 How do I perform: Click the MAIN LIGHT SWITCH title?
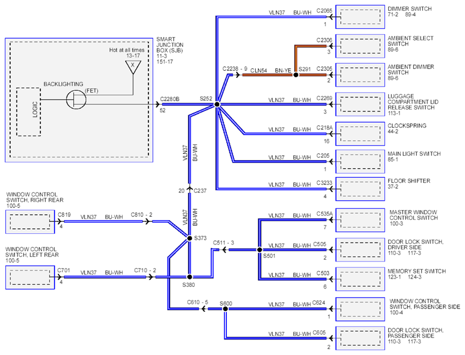click(414, 154)
